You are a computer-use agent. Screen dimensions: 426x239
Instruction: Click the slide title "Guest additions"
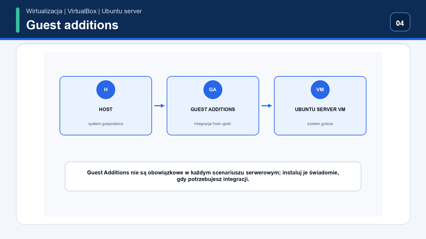(x=72, y=25)
